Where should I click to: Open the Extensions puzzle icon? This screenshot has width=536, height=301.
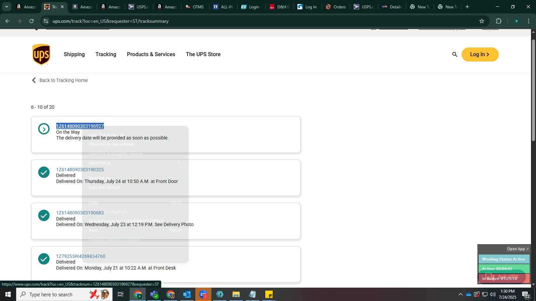(x=498, y=21)
